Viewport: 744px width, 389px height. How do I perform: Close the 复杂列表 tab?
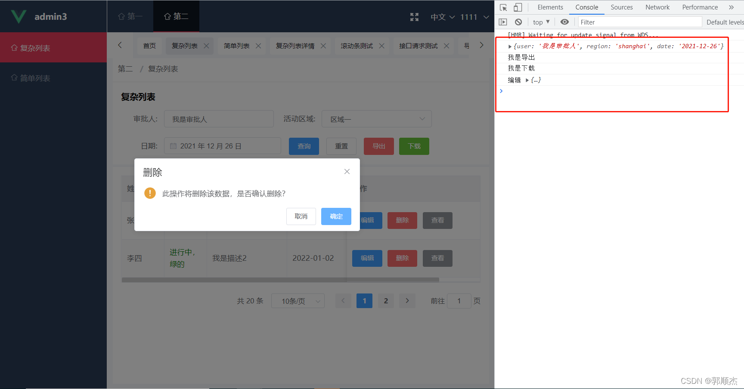point(206,46)
